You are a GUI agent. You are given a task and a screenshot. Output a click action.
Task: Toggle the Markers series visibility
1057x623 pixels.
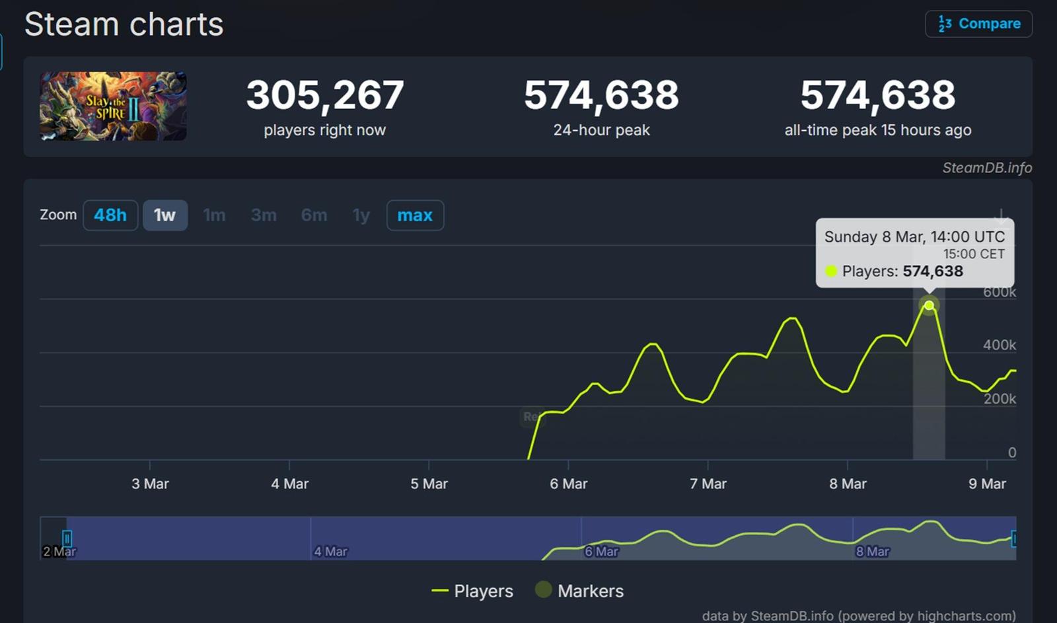(x=591, y=590)
